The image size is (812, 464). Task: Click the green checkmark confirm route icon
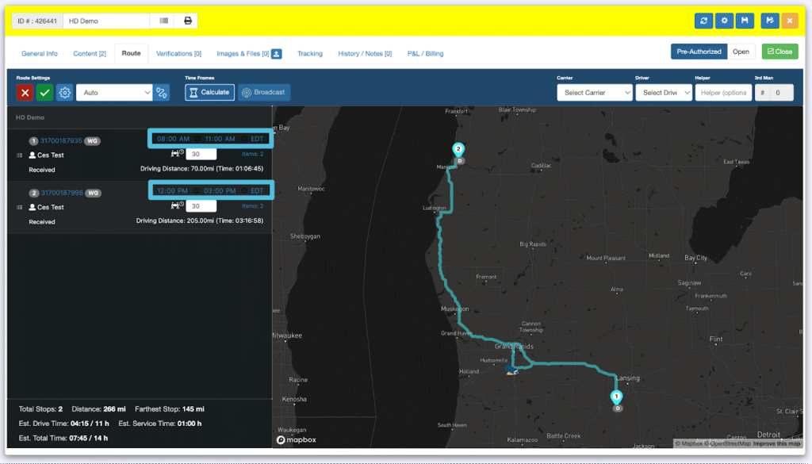click(x=44, y=93)
